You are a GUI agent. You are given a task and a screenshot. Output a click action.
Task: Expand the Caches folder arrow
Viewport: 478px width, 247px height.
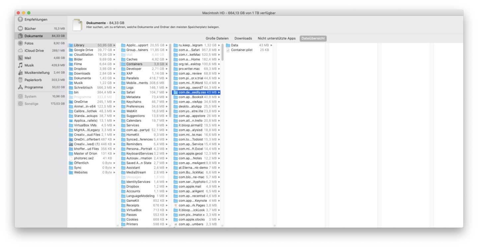(x=167, y=59)
